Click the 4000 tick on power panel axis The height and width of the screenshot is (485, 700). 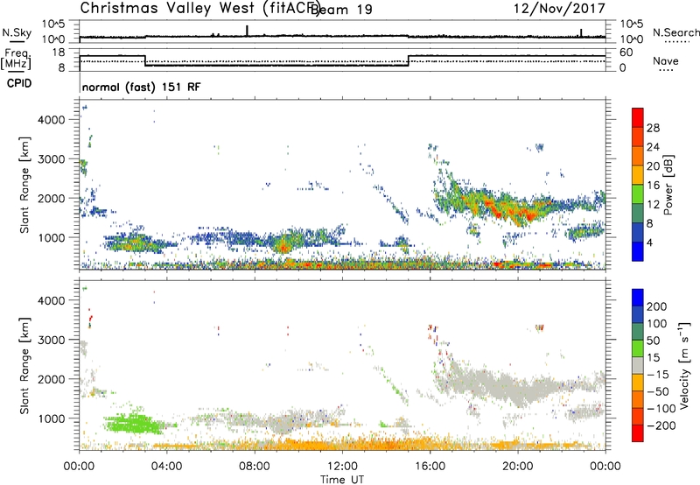click(x=52, y=120)
